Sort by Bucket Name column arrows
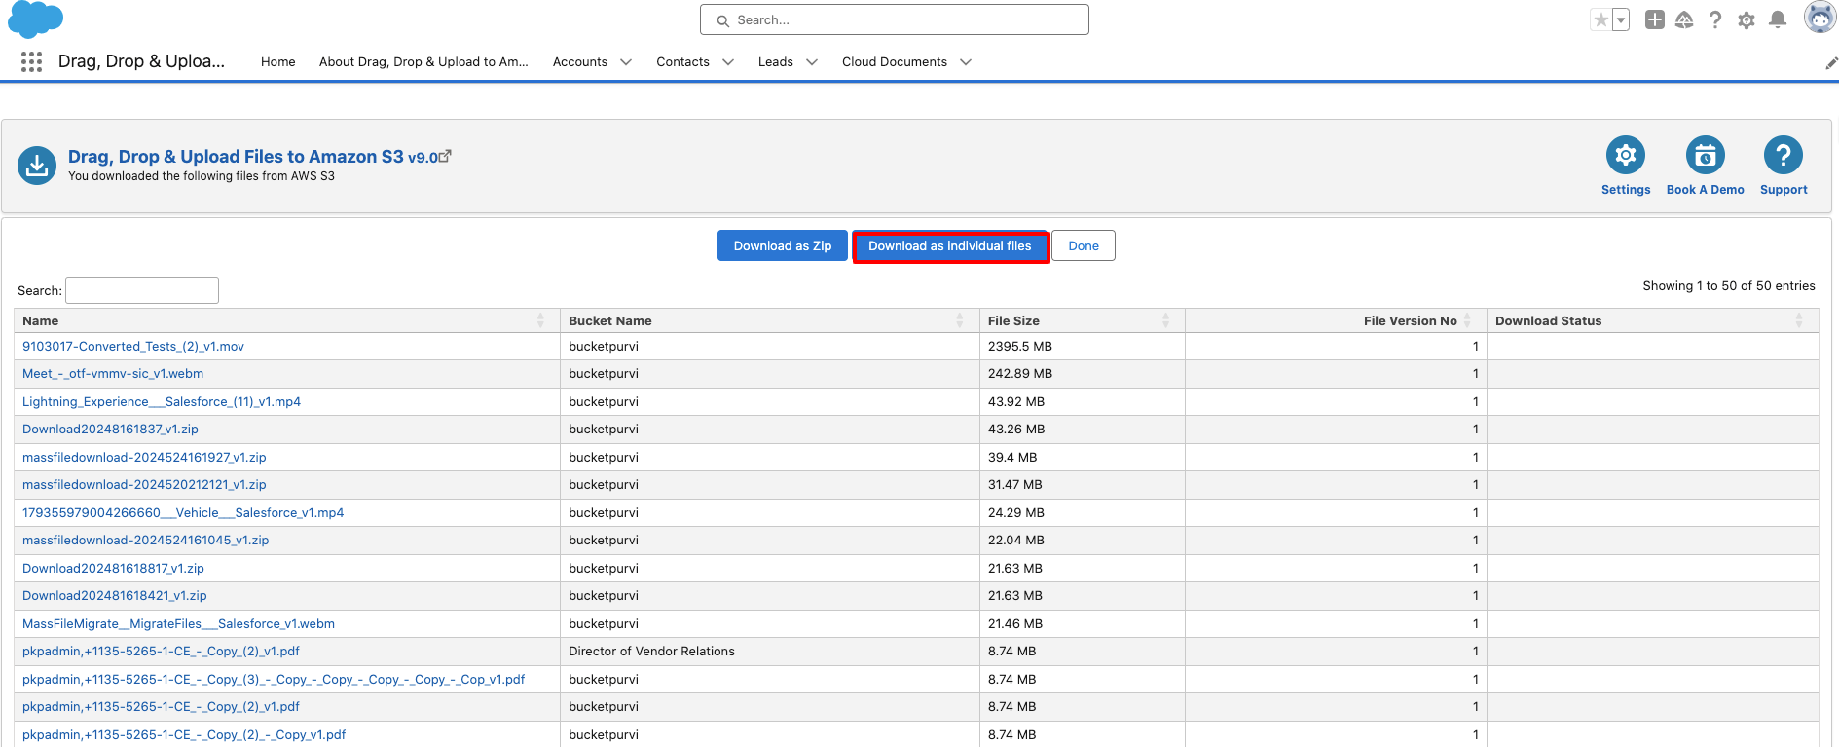 tap(960, 320)
